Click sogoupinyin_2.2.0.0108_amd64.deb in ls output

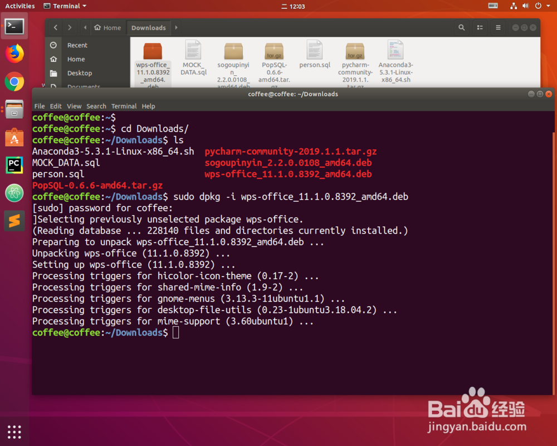(288, 163)
